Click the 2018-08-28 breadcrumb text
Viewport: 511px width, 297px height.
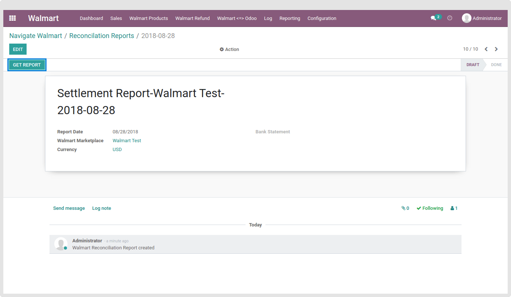click(x=158, y=36)
